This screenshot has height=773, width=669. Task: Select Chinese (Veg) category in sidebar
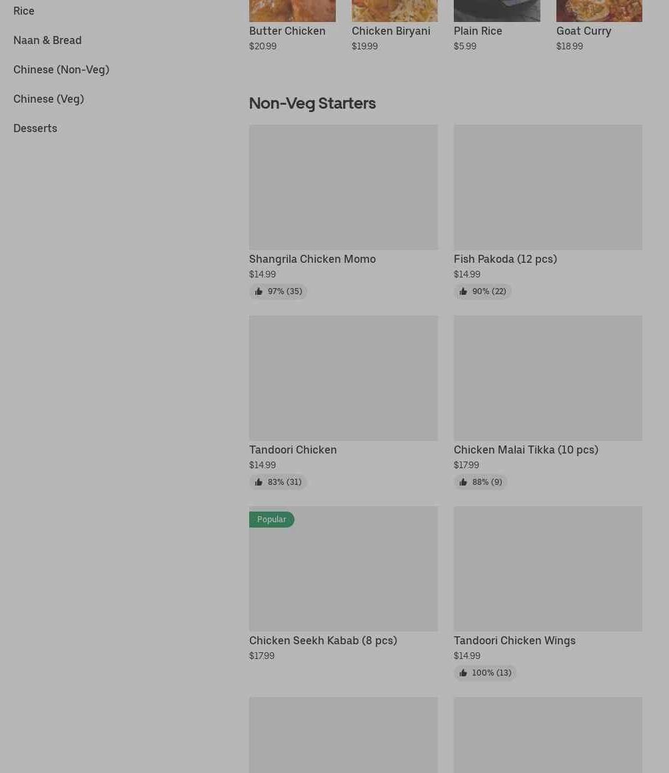pyautogui.click(x=49, y=99)
